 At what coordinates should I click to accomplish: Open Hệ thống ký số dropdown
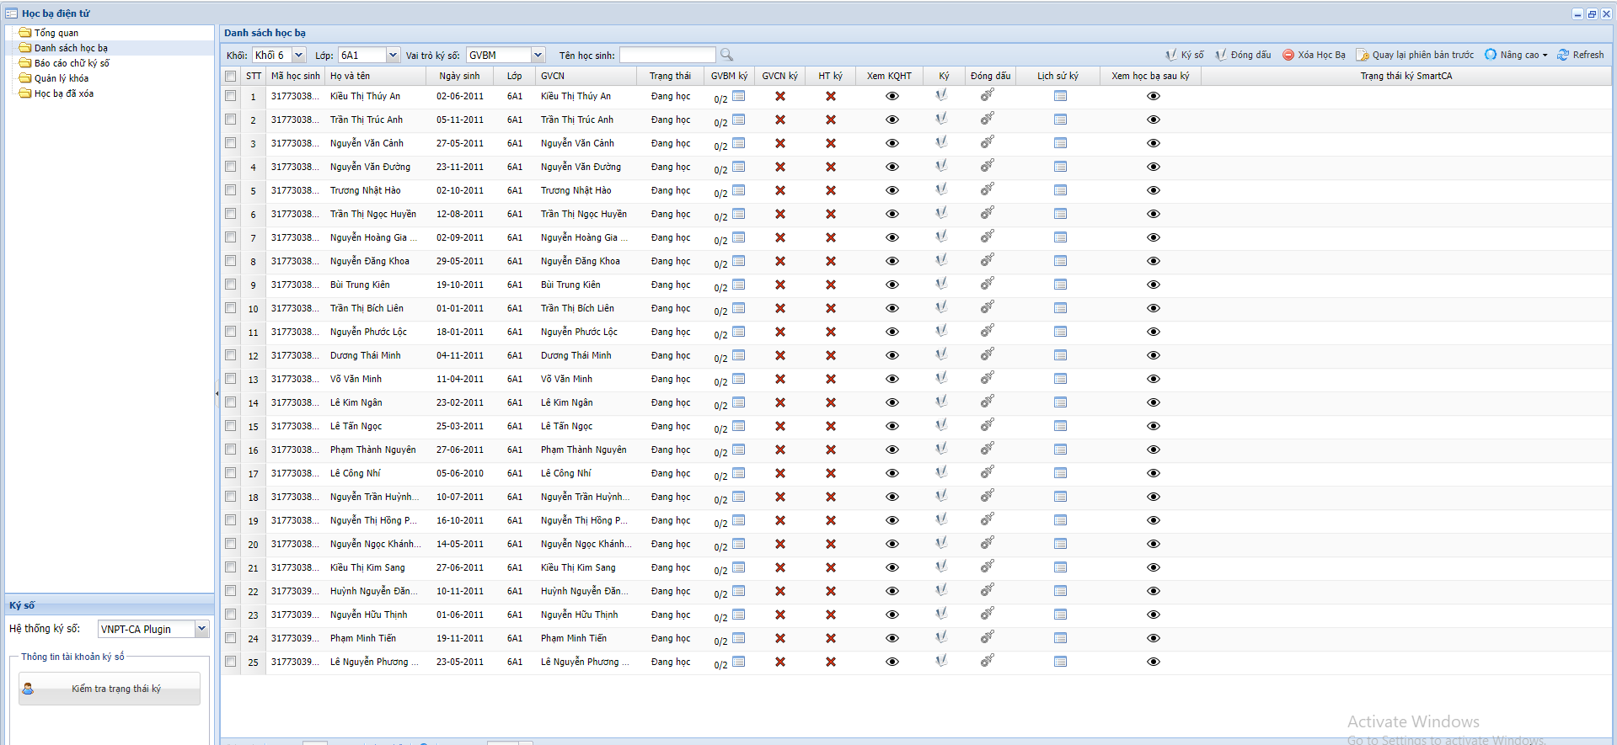pyautogui.click(x=201, y=629)
